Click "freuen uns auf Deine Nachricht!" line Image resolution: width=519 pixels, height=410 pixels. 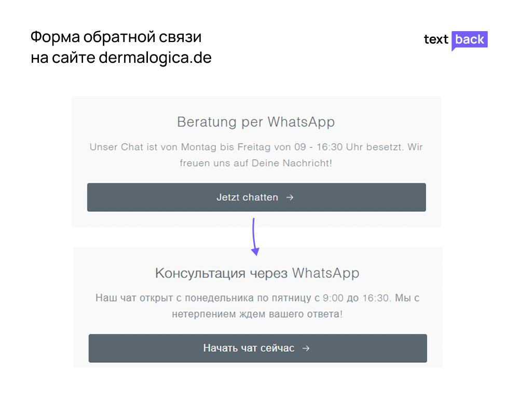pyautogui.click(x=256, y=163)
